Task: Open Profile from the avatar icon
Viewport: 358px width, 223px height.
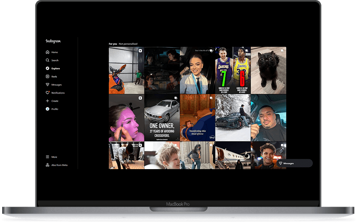Action: (x=48, y=109)
